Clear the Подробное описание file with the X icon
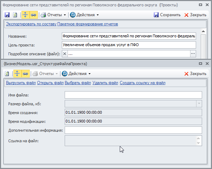The width and height of the screenshot is (212, 169). [x=64, y=54]
